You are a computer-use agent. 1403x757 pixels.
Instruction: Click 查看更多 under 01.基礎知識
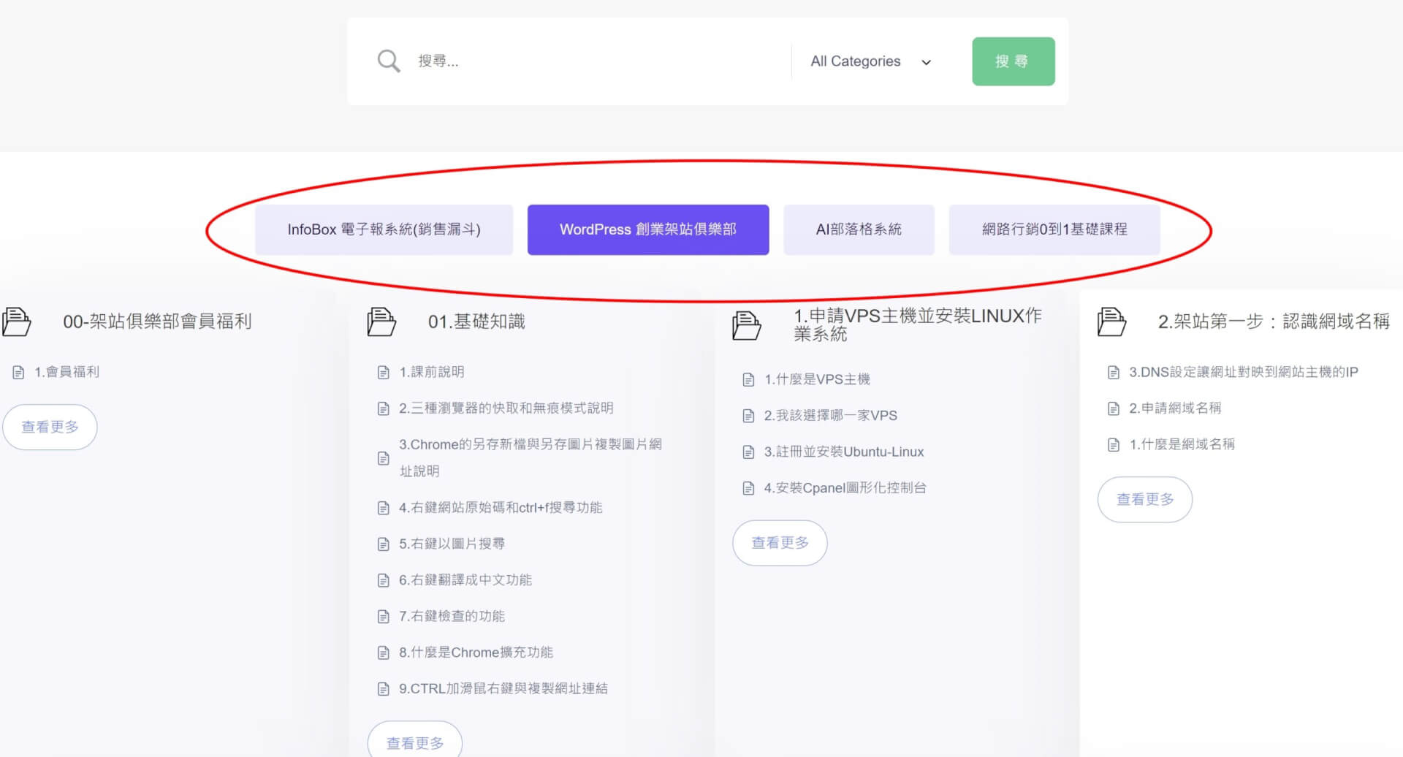click(415, 742)
